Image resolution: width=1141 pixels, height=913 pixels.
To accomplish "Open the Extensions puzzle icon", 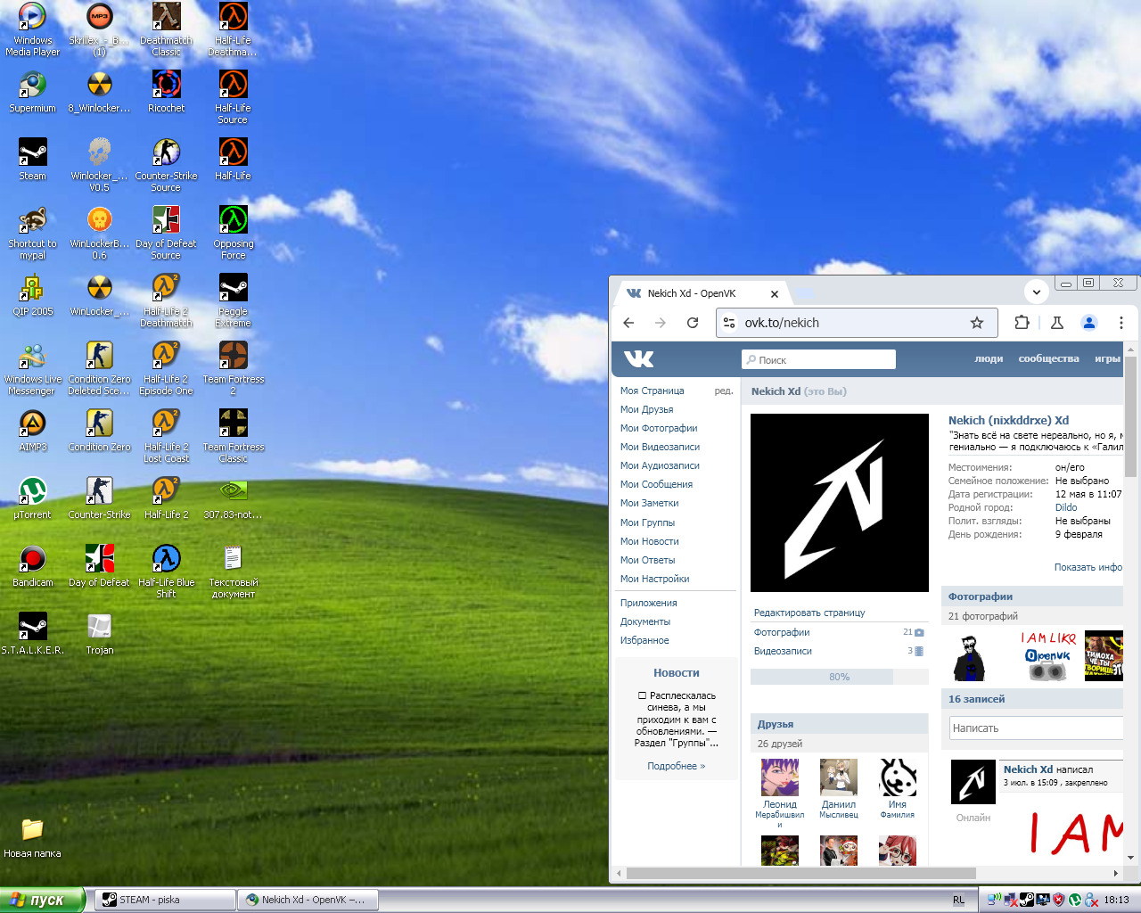I will pos(1022,323).
